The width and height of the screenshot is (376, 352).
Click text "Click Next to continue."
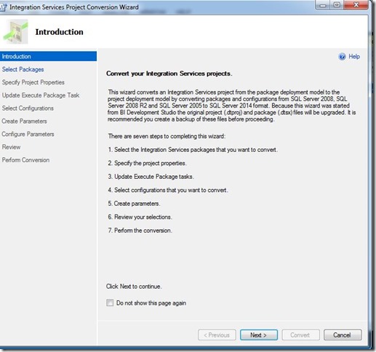coord(134,287)
